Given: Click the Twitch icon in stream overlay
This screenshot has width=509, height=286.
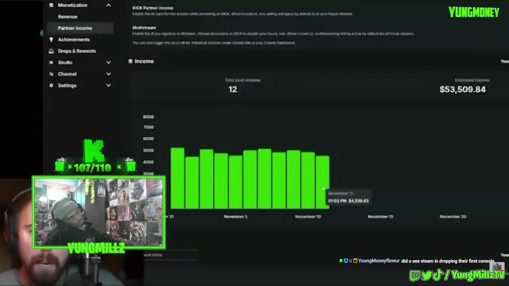Looking at the screenshot, I should (x=414, y=275).
